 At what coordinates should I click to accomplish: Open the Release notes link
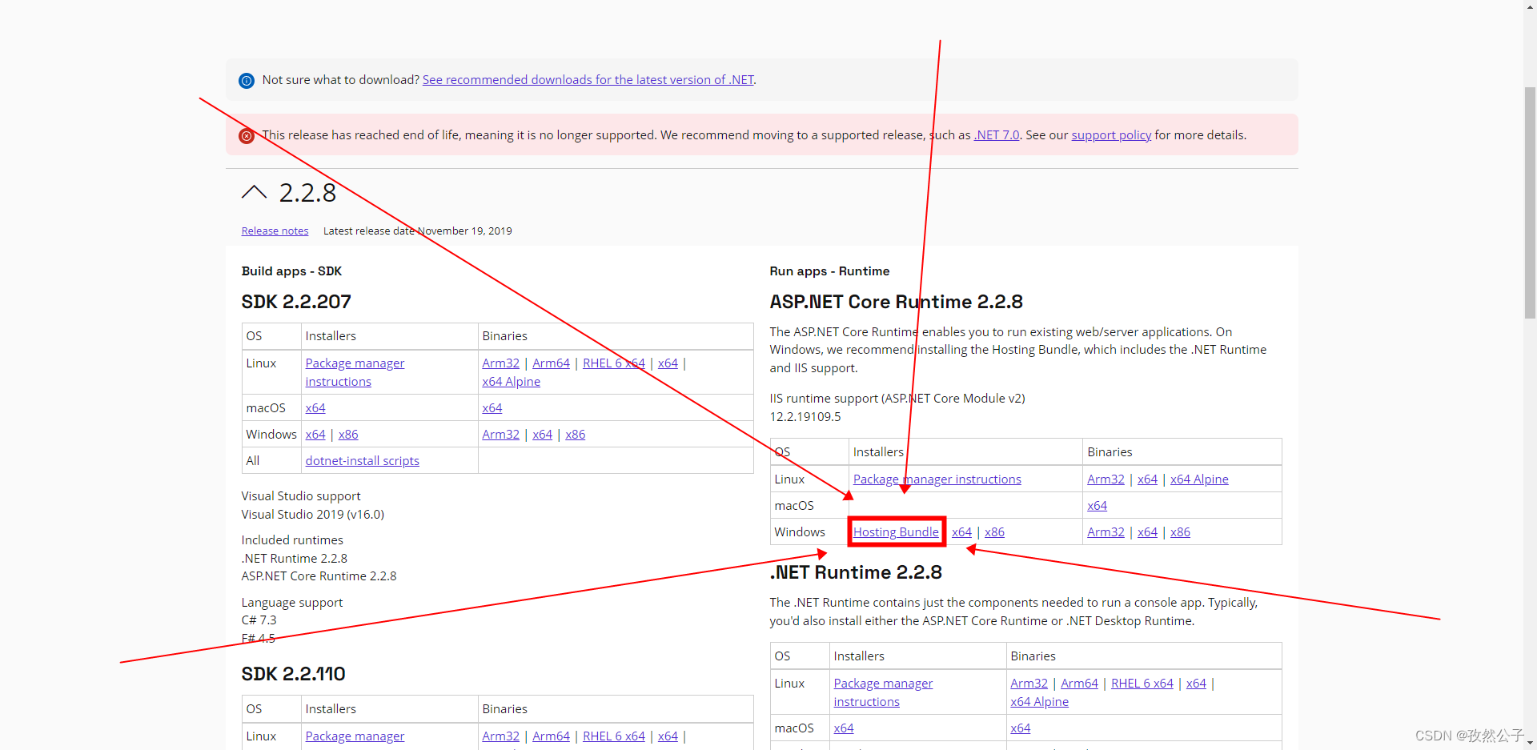pos(275,231)
